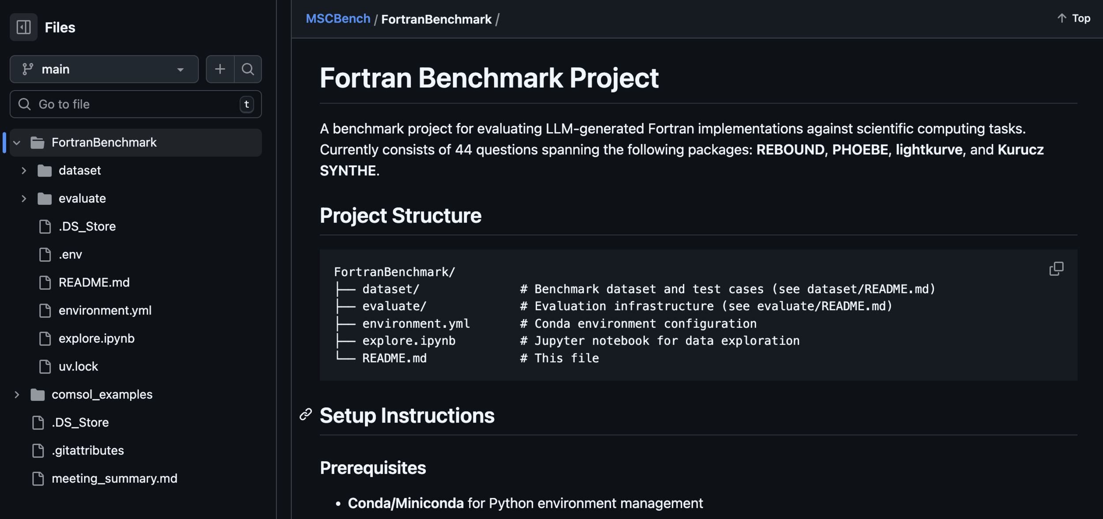Click the Setup Instructions anchor link icon
Viewport: 1103px width, 519px height.
[x=306, y=415]
